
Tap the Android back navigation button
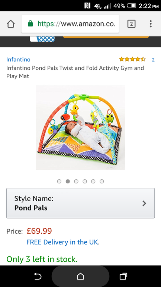[38, 276]
